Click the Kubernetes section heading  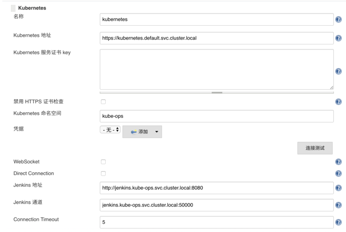click(32, 8)
